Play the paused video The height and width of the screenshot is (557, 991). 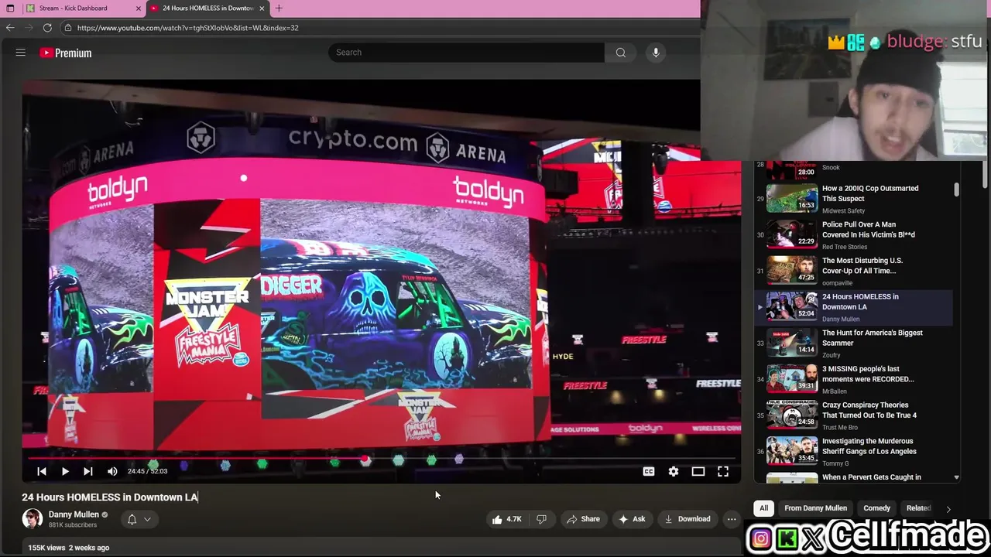coord(65,471)
